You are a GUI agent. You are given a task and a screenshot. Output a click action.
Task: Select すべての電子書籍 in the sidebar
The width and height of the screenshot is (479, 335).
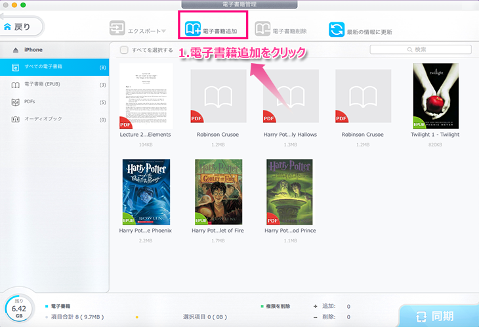(54, 67)
